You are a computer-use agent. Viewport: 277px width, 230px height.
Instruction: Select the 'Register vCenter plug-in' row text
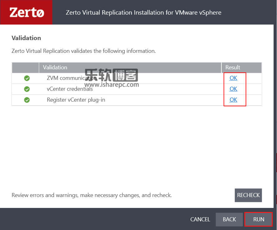[x=76, y=100]
